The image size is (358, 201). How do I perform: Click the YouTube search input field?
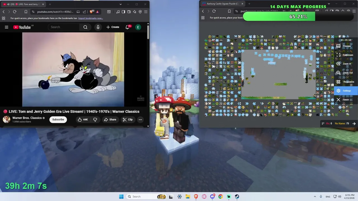tap(64, 27)
